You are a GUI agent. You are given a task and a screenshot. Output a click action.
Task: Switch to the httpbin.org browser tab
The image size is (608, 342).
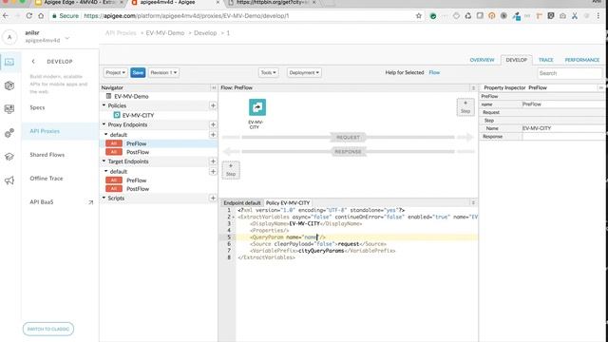tap(273, 3)
